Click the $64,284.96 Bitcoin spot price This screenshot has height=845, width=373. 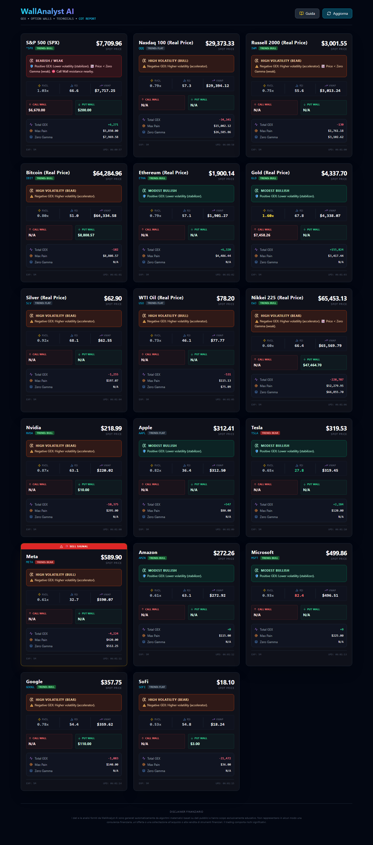click(x=107, y=173)
